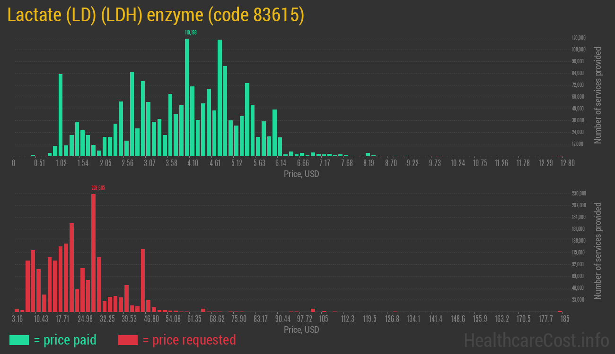
Task: Click the 3.16 tick on the lower x-axis
Action: point(17,319)
